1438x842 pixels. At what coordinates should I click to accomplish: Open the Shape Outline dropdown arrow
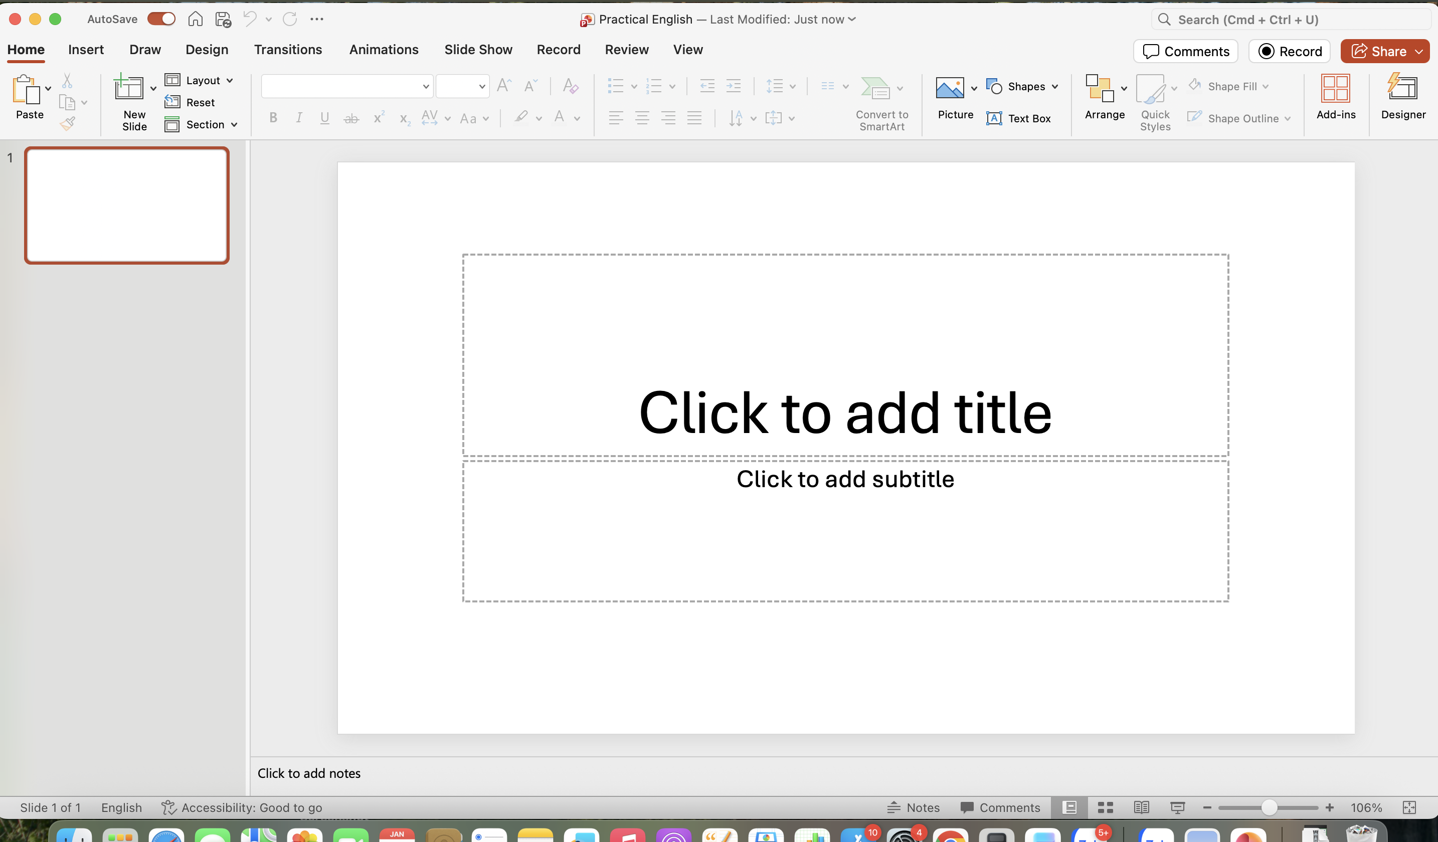1288,119
